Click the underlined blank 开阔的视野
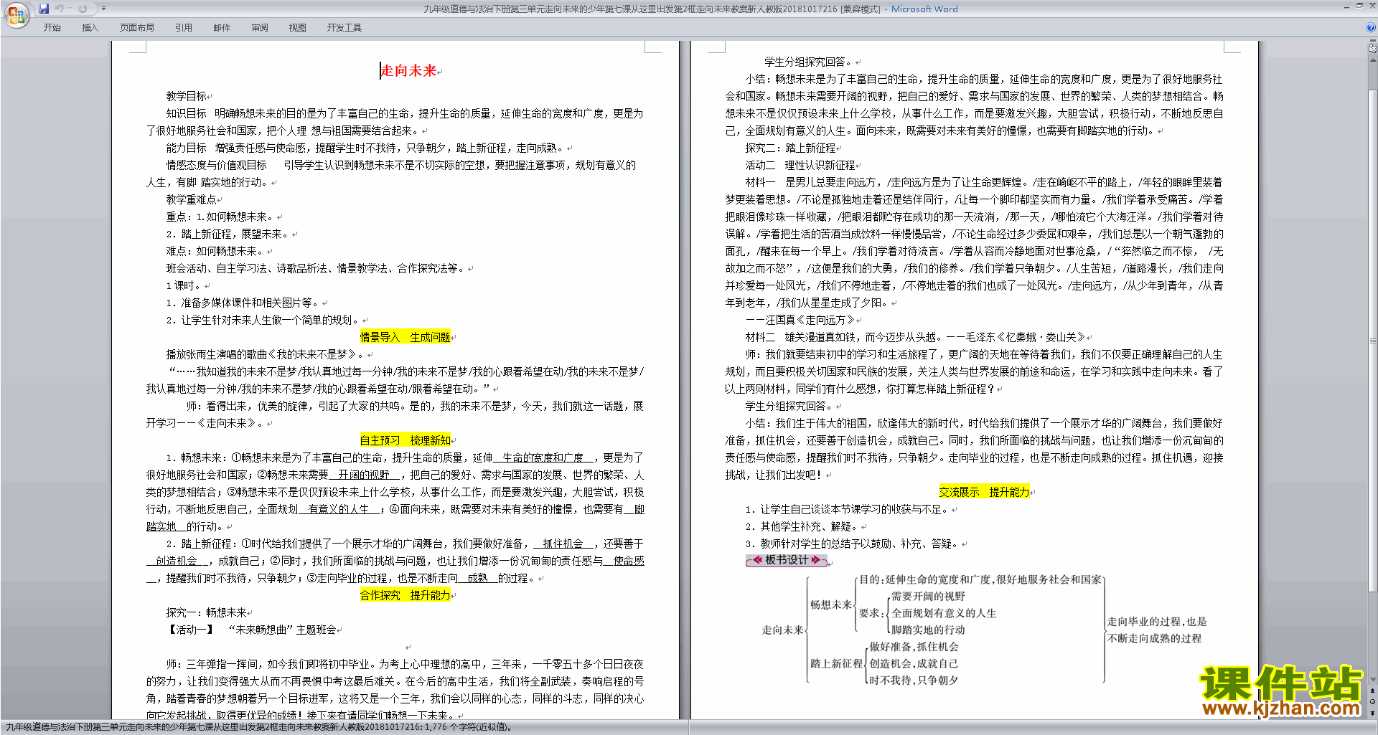The width and height of the screenshot is (1378, 735). 364,475
